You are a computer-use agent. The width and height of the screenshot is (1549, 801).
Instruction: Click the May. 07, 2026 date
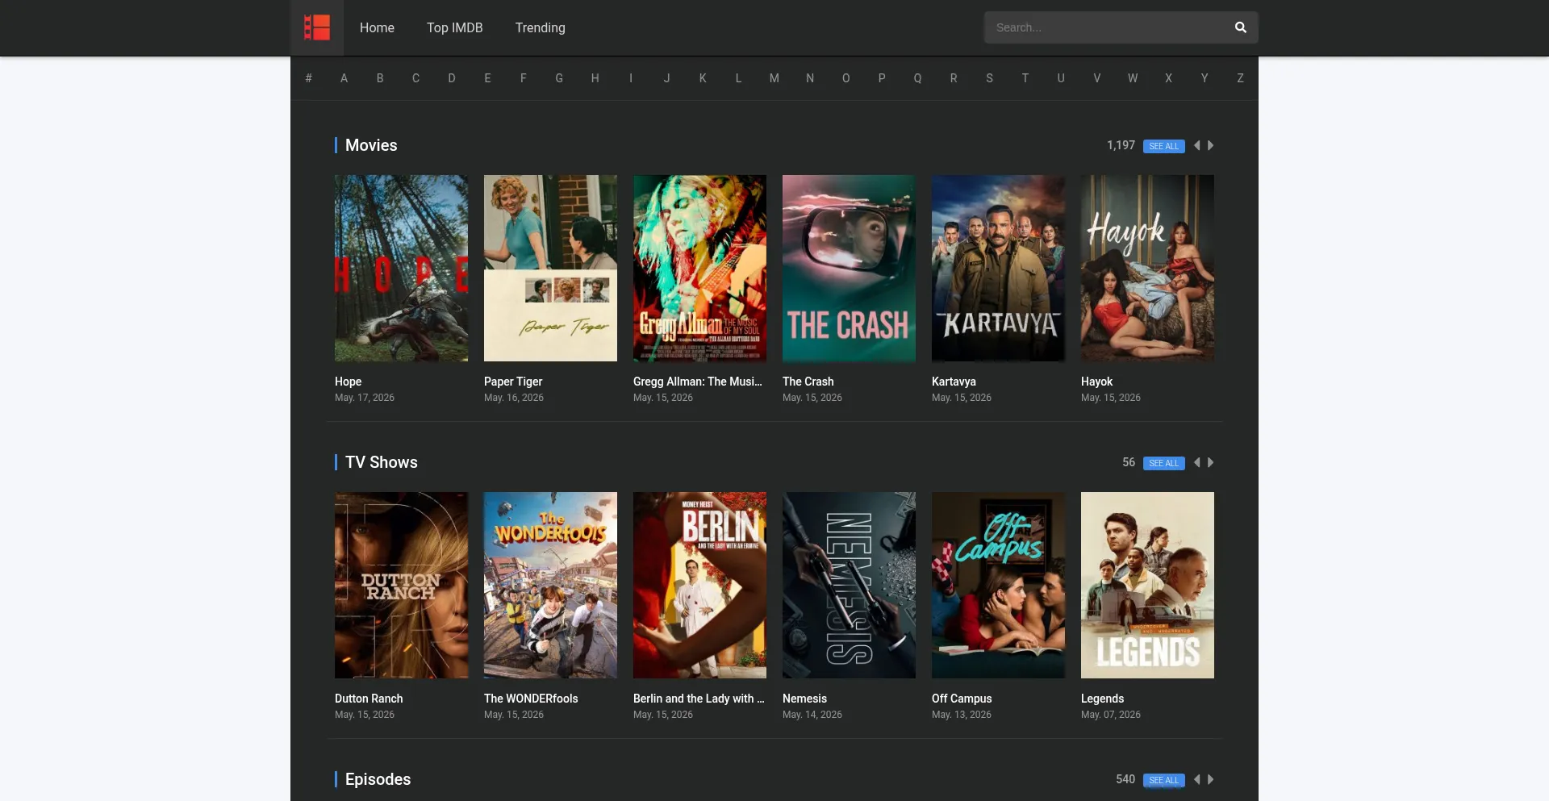pos(1111,715)
